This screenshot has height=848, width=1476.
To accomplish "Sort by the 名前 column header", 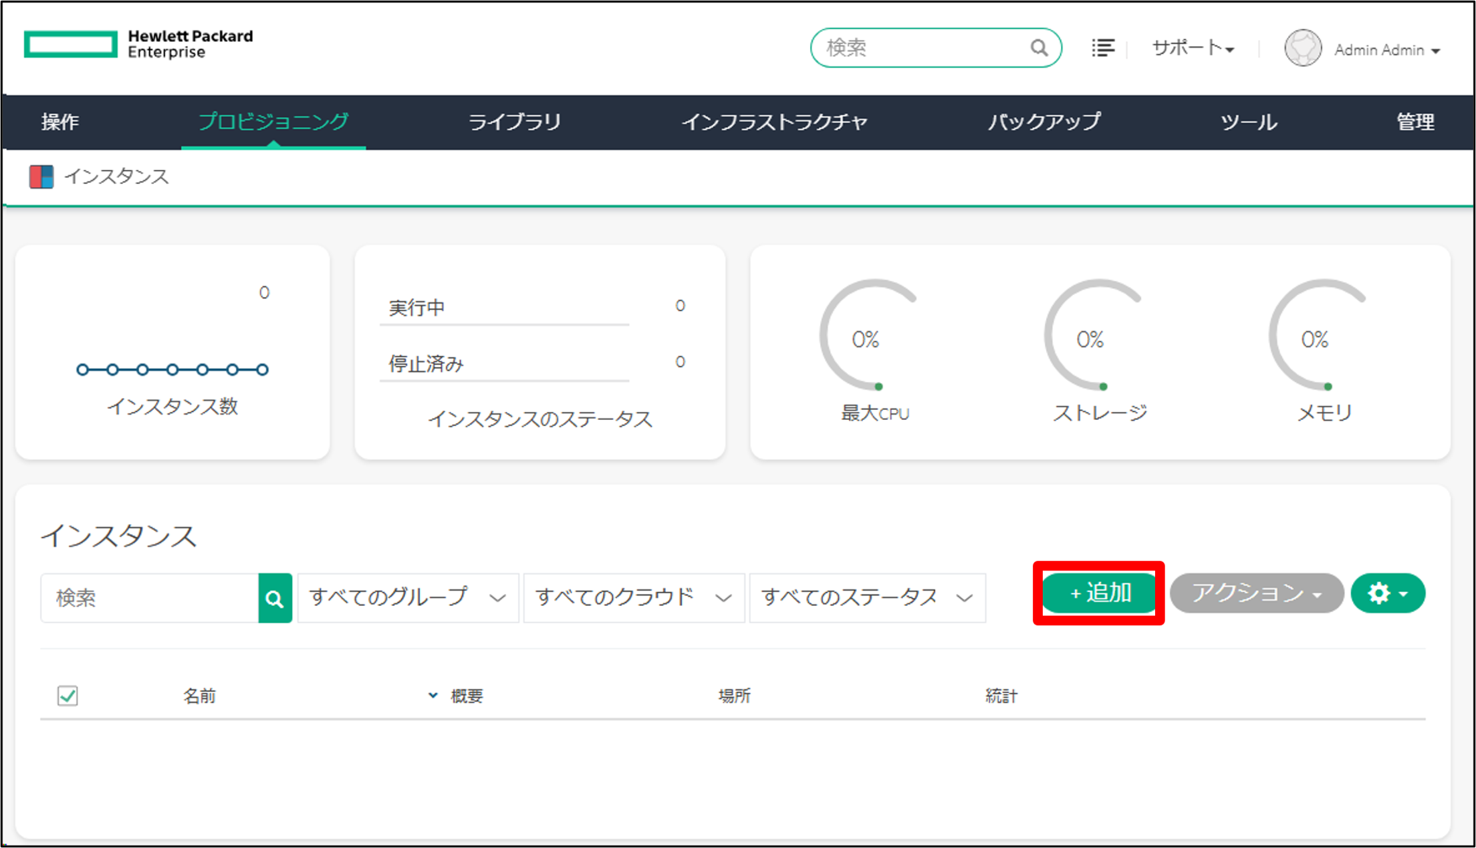I will (x=199, y=696).
